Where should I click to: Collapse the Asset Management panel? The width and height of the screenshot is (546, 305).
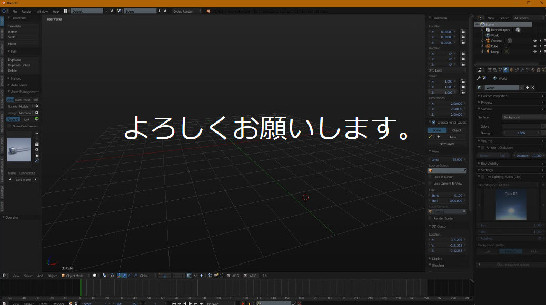[x=23, y=92]
